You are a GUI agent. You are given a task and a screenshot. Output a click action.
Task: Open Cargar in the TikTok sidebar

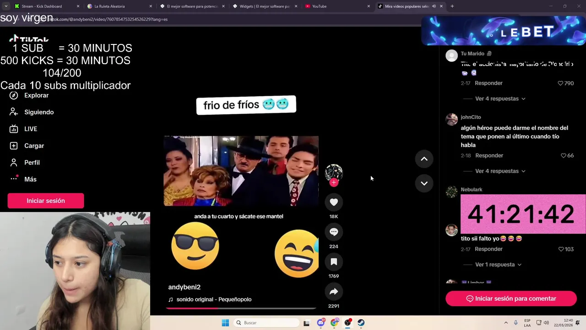(27, 146)
